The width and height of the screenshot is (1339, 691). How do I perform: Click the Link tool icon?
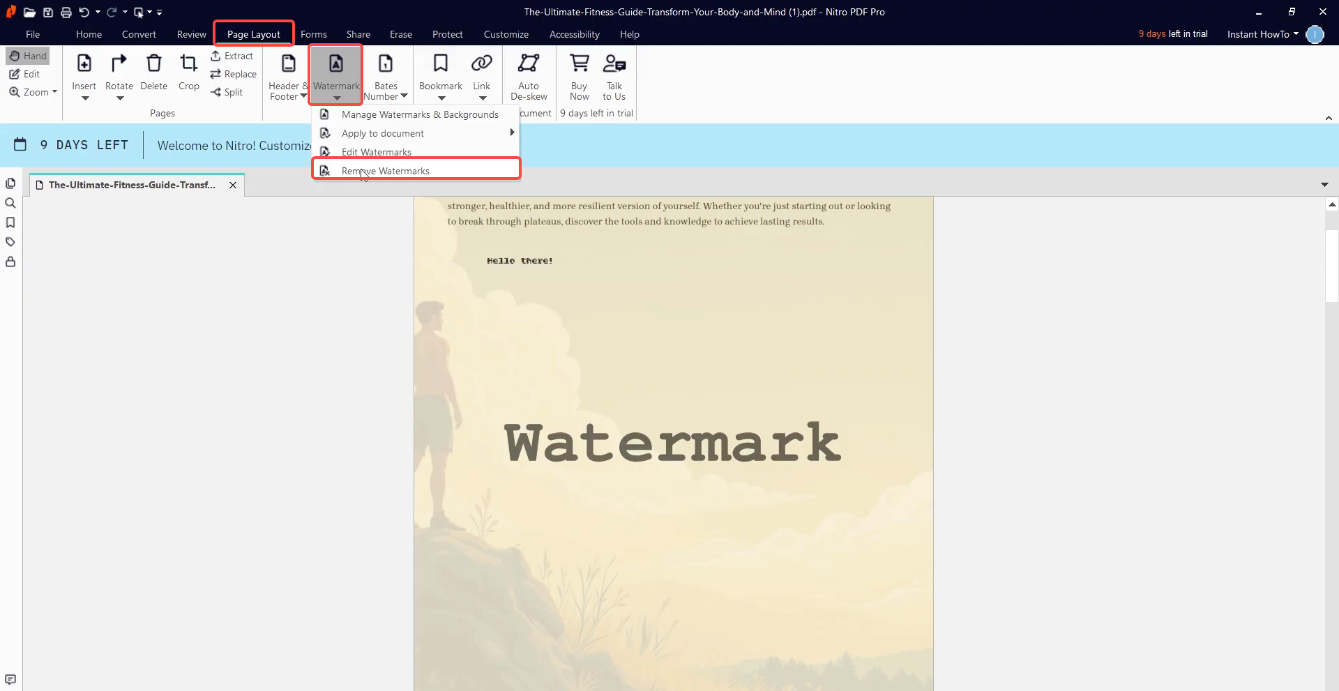482,63
